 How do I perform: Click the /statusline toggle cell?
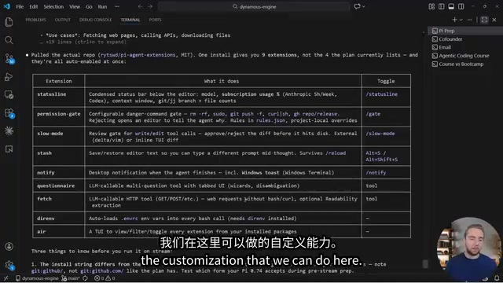pyautogui.click(x=386, y=97)
